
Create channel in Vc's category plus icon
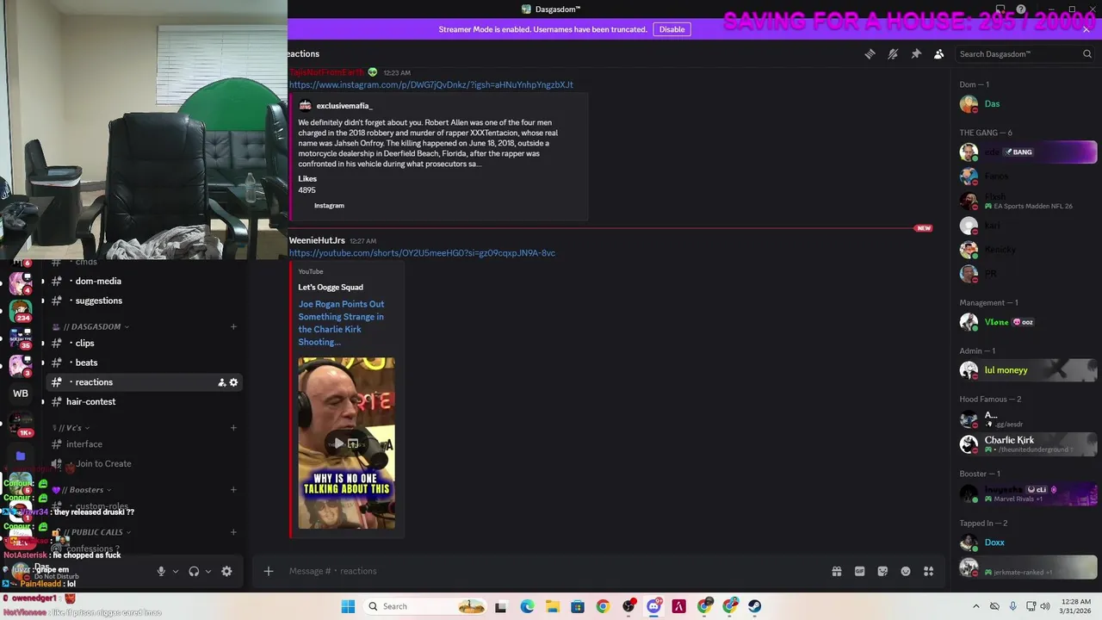coord(233,428)
